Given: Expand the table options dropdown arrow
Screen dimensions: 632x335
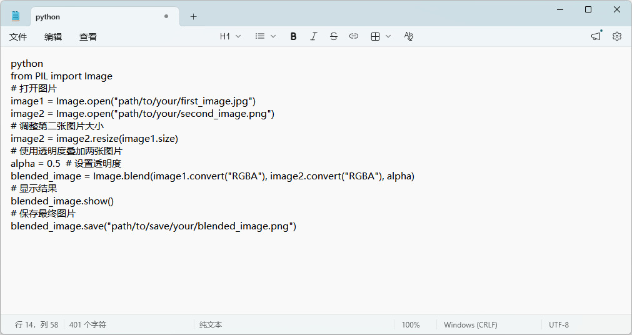Looking at the screenshot, I should pyautogui.click(x=388, y=36).
